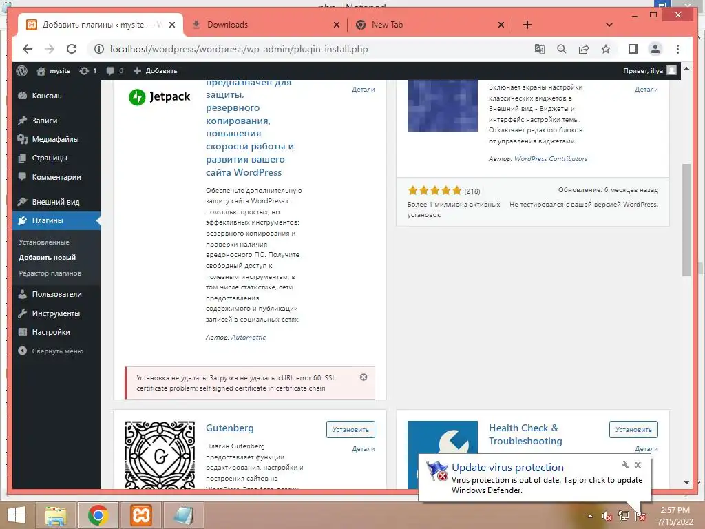The height and width of the screenshot is (529, 705).
Task: Open the Jetpack plugin title link
Action: point(250,127)
